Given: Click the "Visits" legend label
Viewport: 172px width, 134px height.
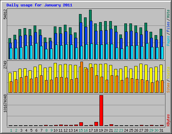Looking at the screenshot, I should (168, 73).
